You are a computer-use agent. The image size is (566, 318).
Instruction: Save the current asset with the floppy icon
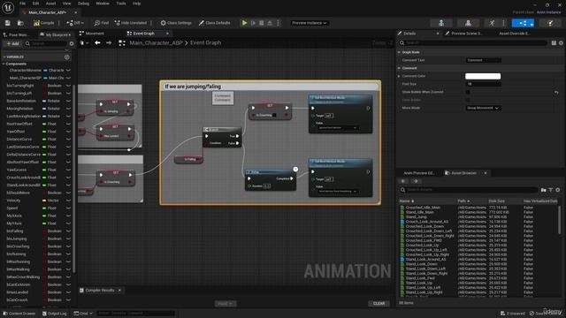tap(8, 23)
